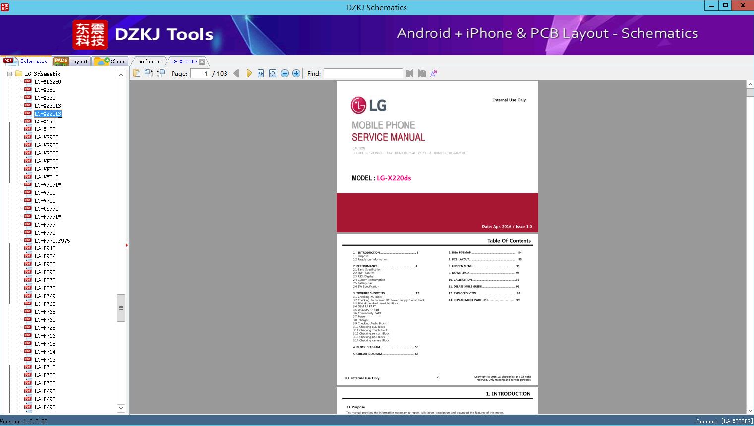Zoom in on the document
This screenshot has height=426, width=754.
click(296, 73)
